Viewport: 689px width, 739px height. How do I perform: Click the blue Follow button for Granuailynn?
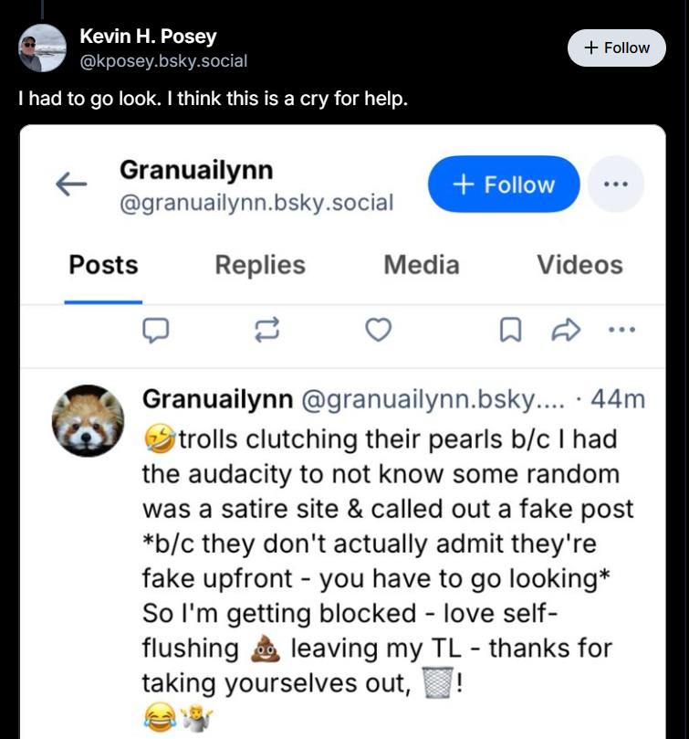tap(503, 185)
